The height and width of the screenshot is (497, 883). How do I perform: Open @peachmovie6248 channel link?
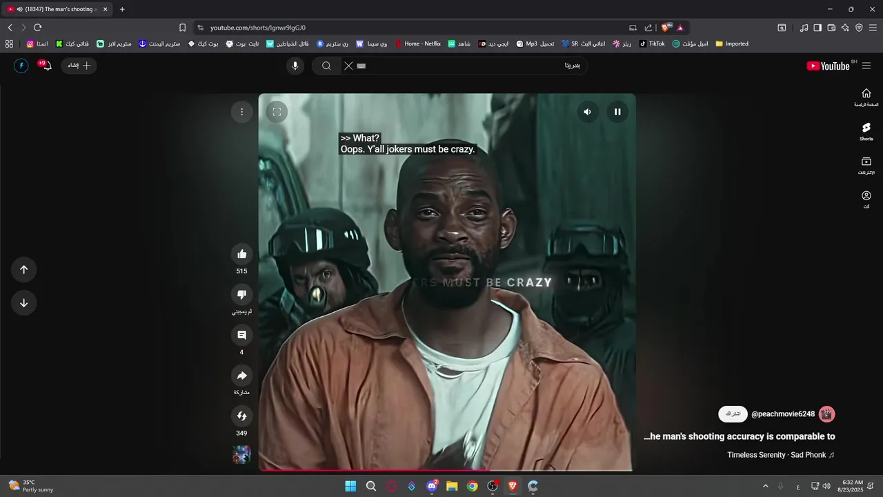783,414
